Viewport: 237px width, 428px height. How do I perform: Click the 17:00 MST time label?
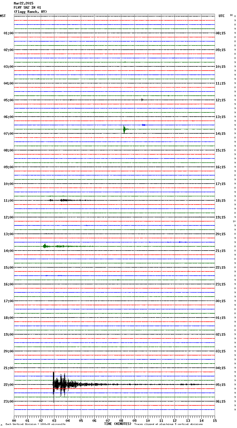click(x=8, y=301)
